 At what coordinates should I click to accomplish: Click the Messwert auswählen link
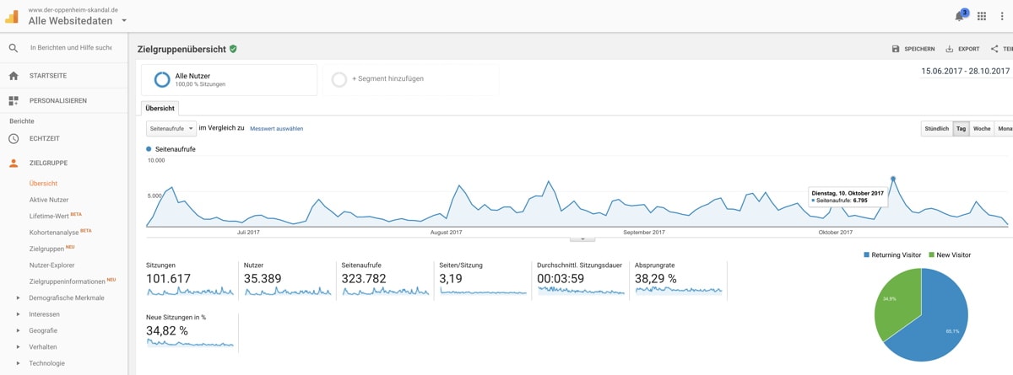tap(276, 129)
